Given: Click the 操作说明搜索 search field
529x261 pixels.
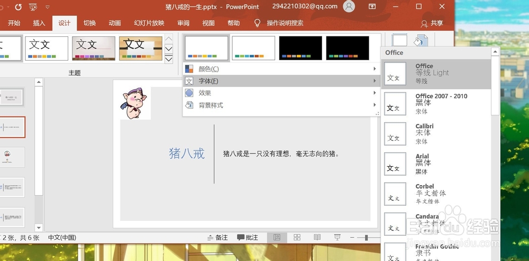Looking at the screenshot, I should coord(285,23).
